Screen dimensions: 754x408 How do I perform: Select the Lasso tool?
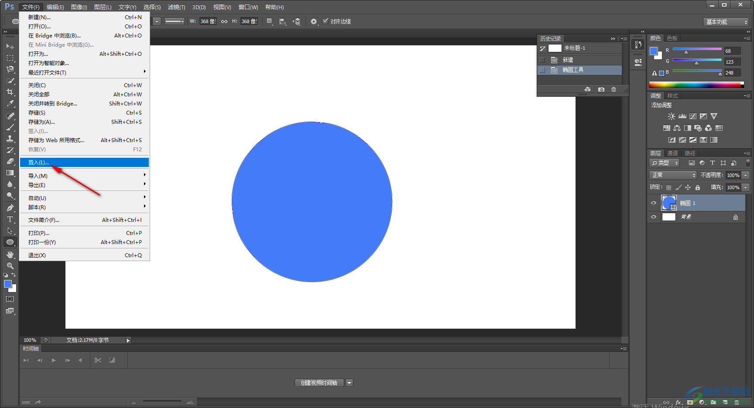[x=10, y=69]
